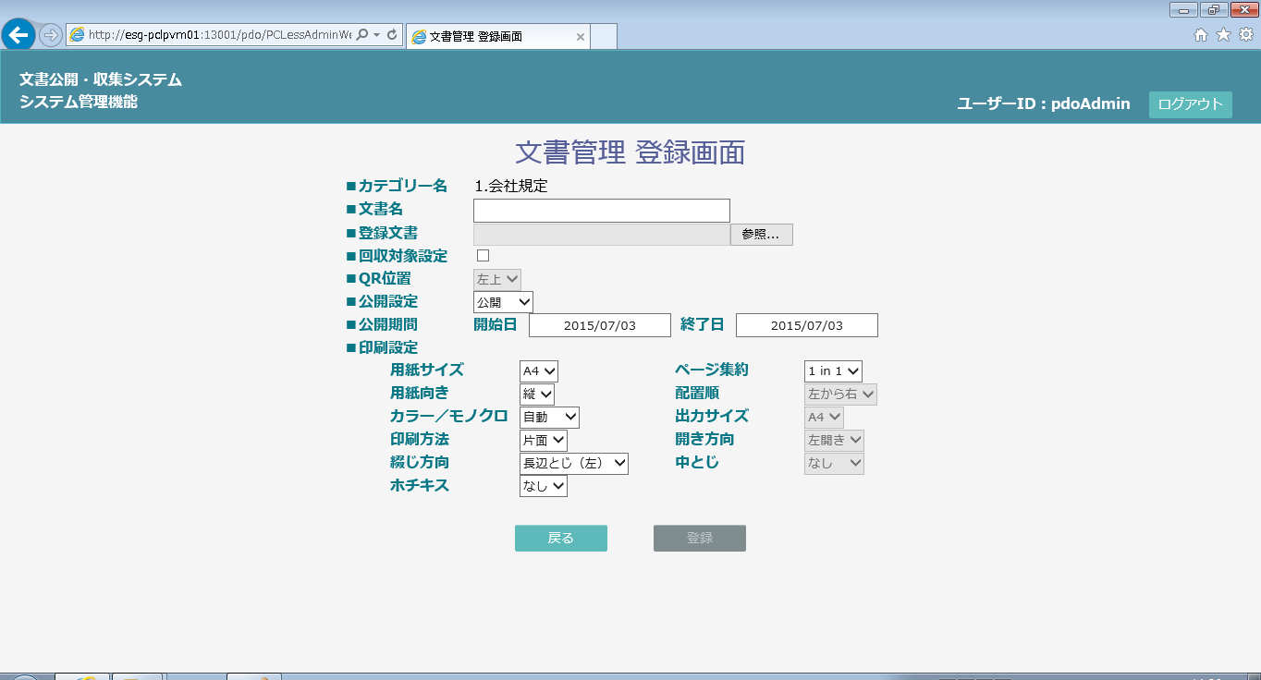This screenshot has height=680, width=1261.
Task: Click the 参照... browse button
Action: point(761,235)
